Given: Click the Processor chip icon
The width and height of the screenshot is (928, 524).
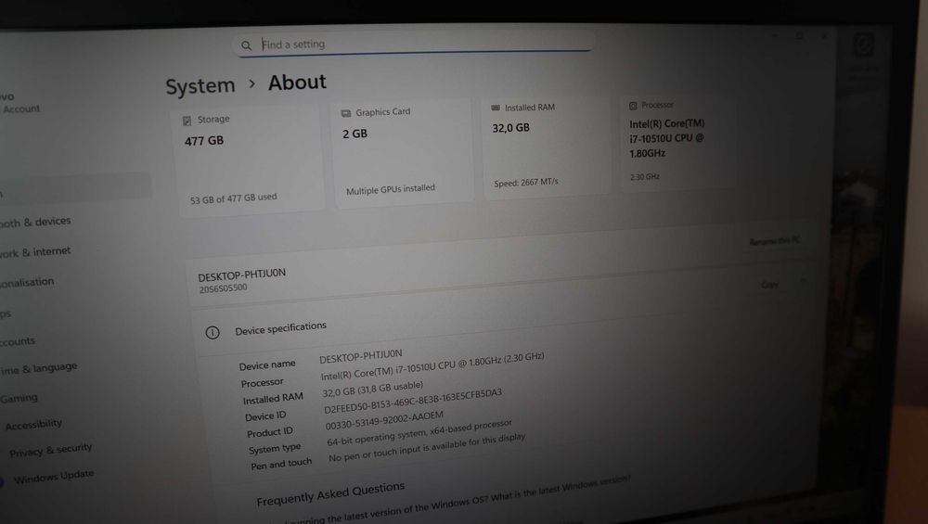Looking at the screenshot, I should (633, 106).
